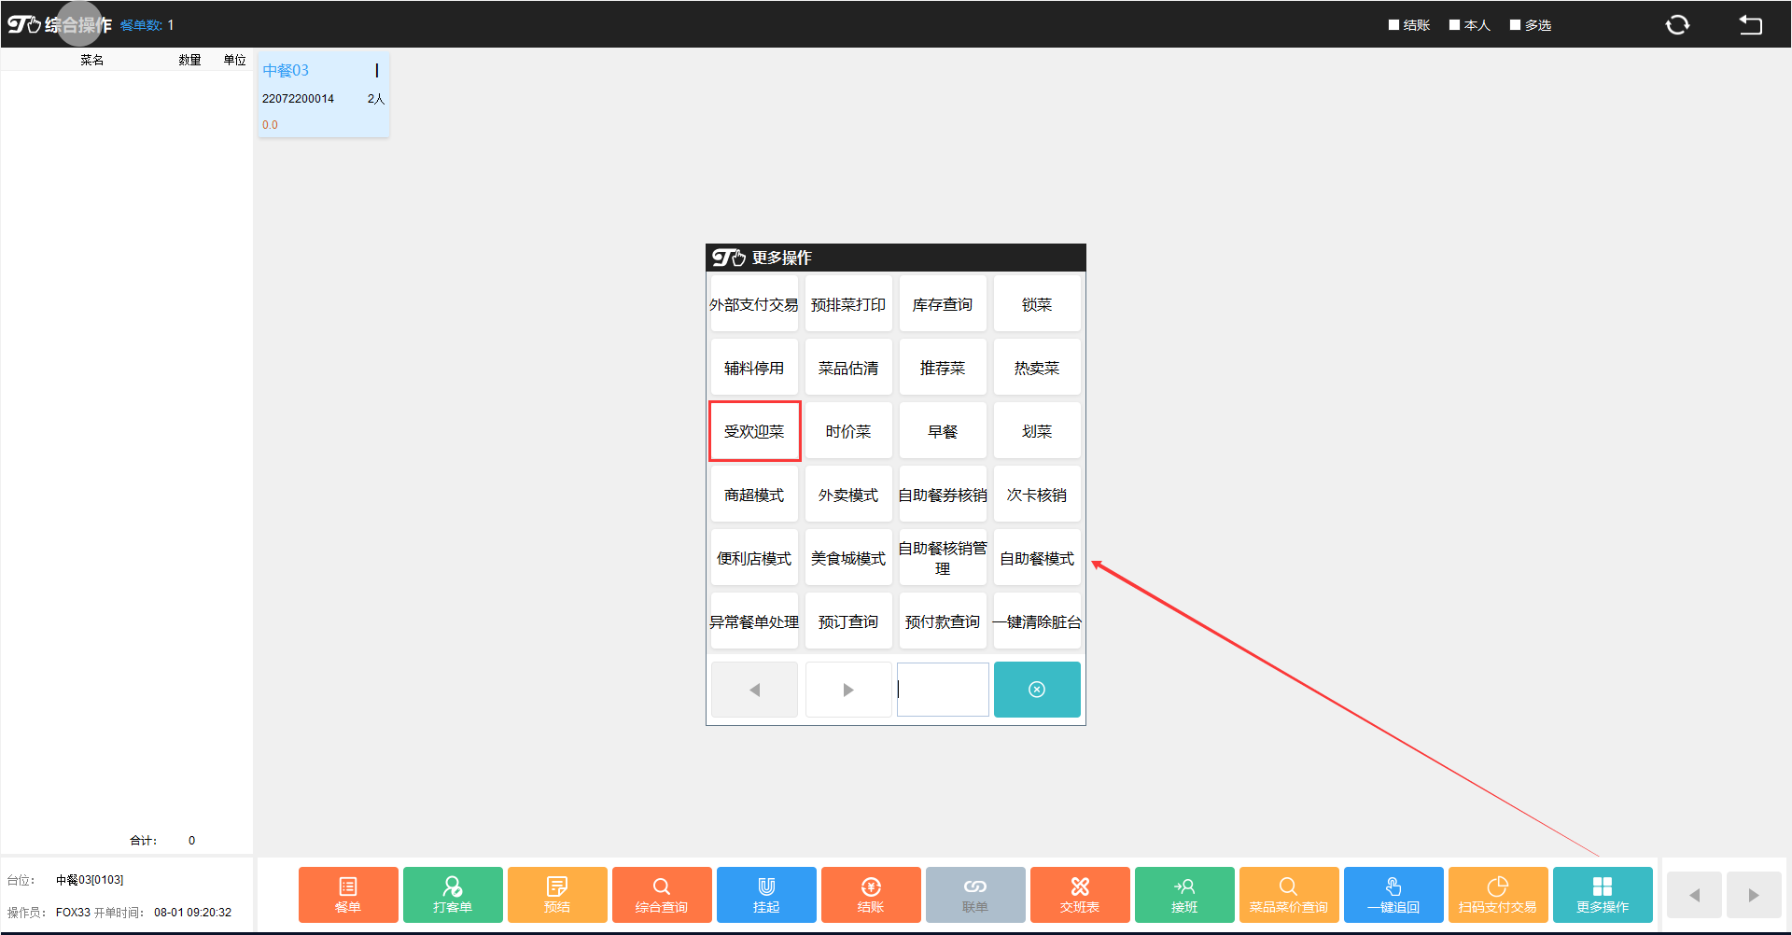Image resolution: width=1792 pixels, height=935 pixels.
Task: Click the refresh icon in top bar
Action: [1677, 25]
